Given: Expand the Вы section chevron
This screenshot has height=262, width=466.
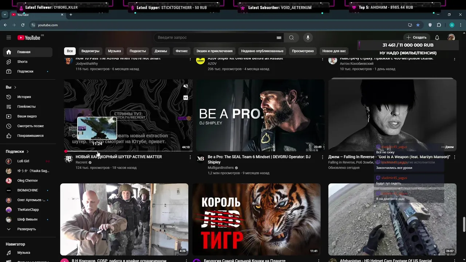Looking at the screenshot, I should click(15, 87).
